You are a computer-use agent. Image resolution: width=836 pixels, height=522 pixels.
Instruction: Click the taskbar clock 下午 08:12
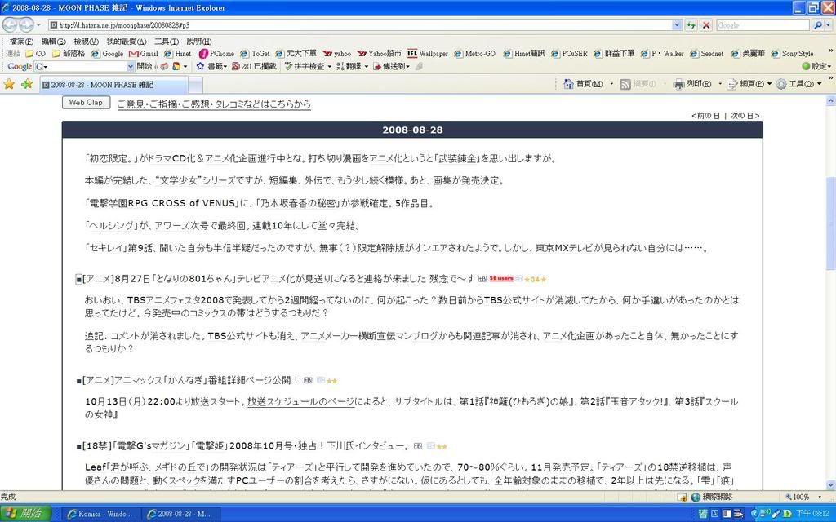pyautogui.click(x=812, y=514)
